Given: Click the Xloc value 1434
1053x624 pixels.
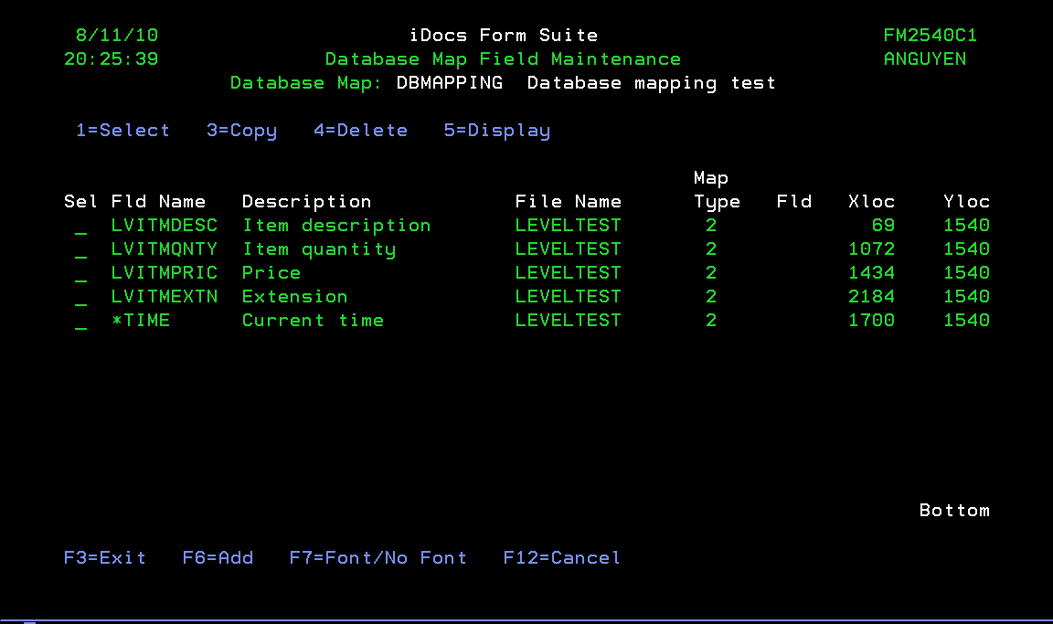Looking at the screenshot, I should pyautogui.click(x=871, y=273).
